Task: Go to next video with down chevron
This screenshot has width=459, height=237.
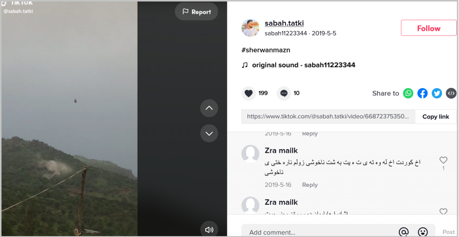Action: point(209,134)
